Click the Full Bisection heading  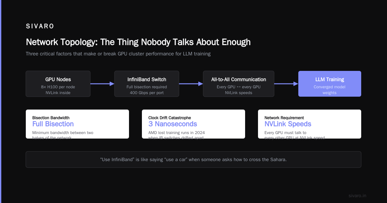(53, 124)
